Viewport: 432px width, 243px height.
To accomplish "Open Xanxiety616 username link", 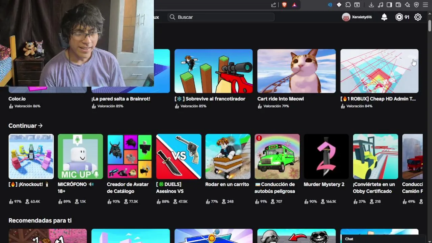I will pyautogui.click(x=362, y=17).
